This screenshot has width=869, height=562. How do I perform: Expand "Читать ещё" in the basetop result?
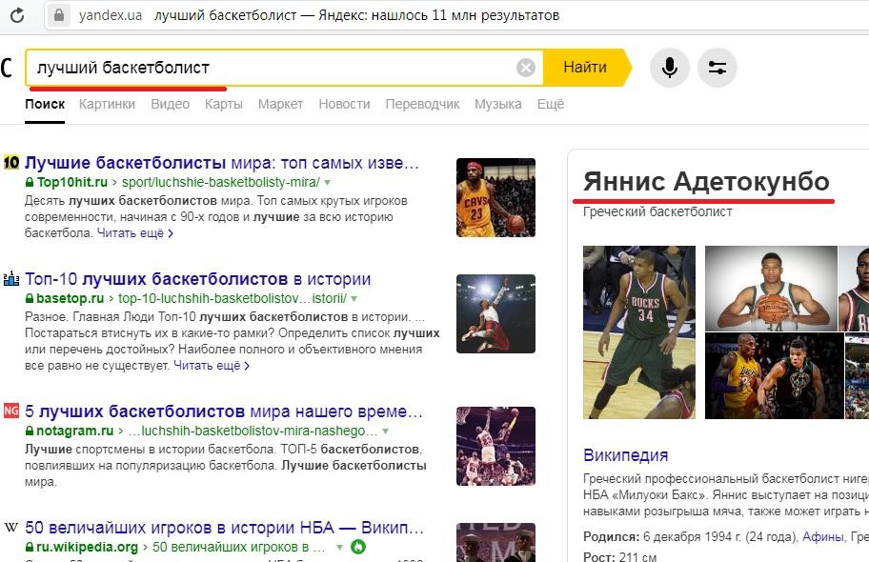coord(211,366)
